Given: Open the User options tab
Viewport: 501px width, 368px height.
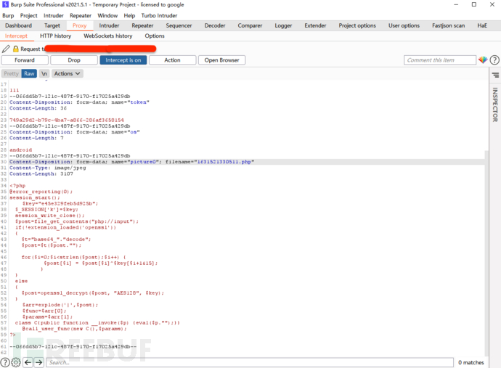Looking at the screenshot, I should (404, 25).
